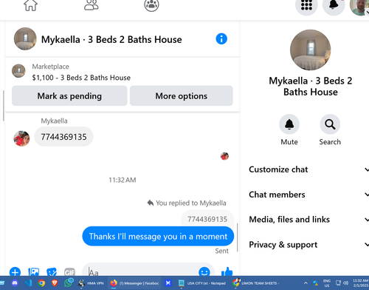
Task: Select the 'Thanks I'll message you' bubble
Action: 158,236
